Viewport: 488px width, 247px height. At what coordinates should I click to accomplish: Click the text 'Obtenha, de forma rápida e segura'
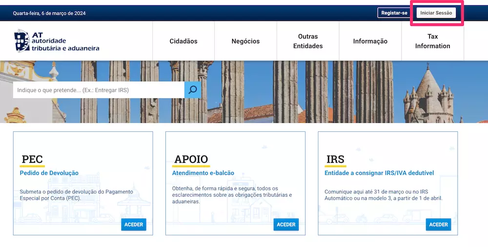[232, 195]
